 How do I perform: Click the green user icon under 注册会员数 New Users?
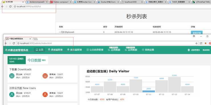click(12, 95)
